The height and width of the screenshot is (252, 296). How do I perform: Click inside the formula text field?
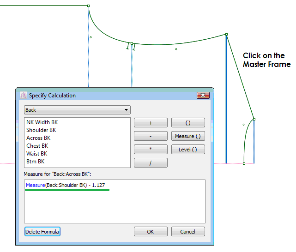[115, 203]
